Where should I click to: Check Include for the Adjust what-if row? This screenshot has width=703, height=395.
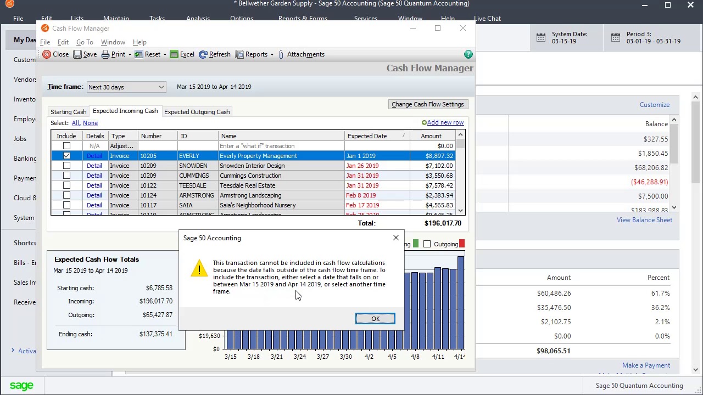tap(66, 146)
